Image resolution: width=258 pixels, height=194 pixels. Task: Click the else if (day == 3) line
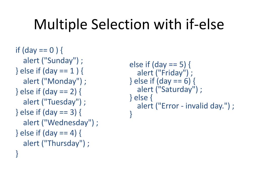pos(49,112)
